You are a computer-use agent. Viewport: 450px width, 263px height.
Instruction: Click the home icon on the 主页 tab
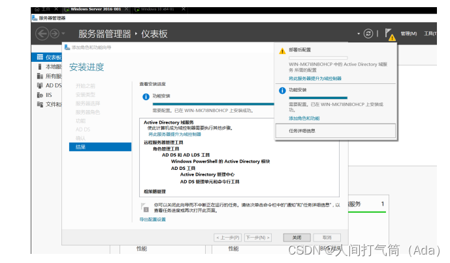[37, 9]
